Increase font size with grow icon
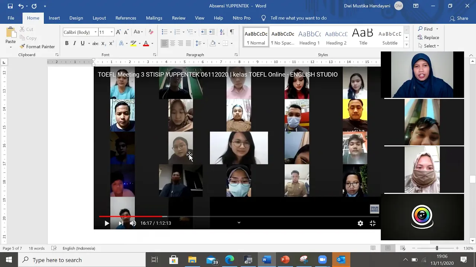 click(x=118, y=32)
